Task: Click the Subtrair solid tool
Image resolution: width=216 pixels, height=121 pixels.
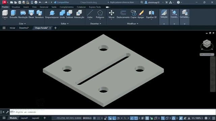Action: point(70,14)
